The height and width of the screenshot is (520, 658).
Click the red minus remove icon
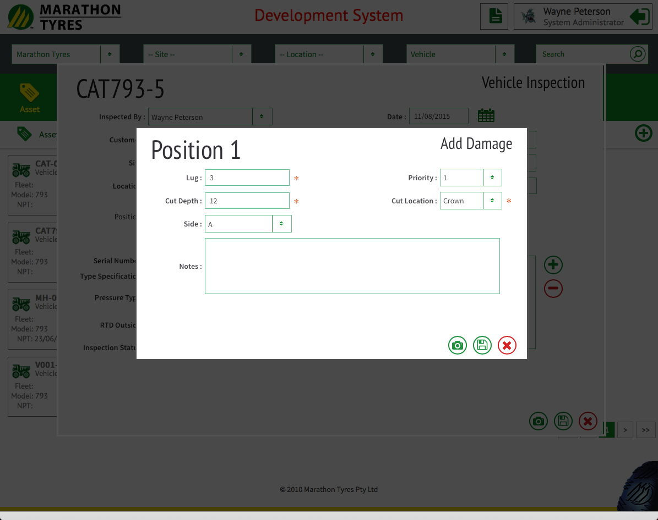pyautogui.click(x=553, y=288)
